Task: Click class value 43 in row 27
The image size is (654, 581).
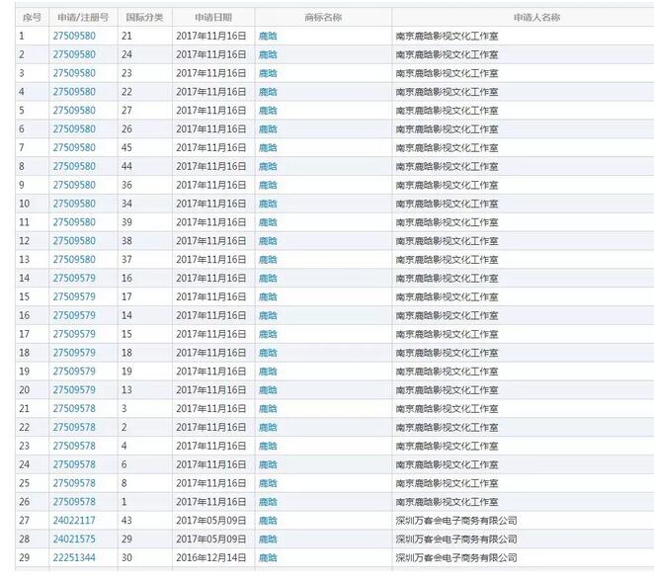Action: (x=126, y=520)
